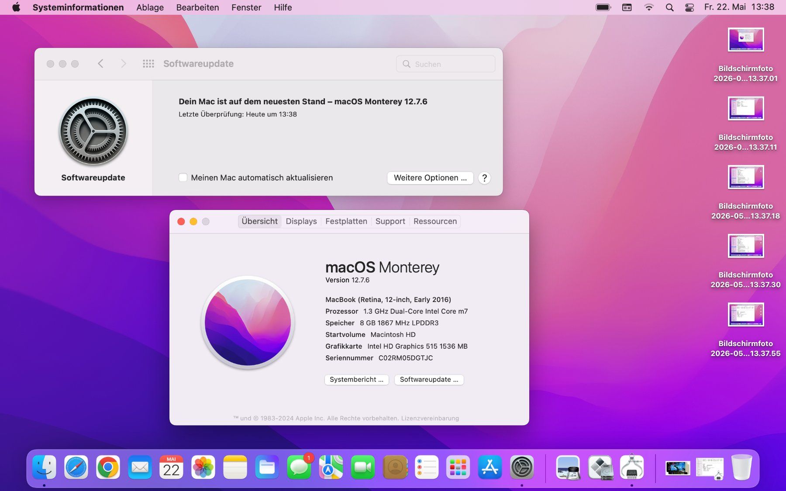Open the Lizenzvereinbarung link

(430, 418)
